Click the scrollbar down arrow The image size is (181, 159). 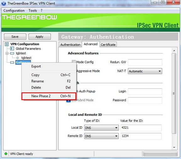174,147
